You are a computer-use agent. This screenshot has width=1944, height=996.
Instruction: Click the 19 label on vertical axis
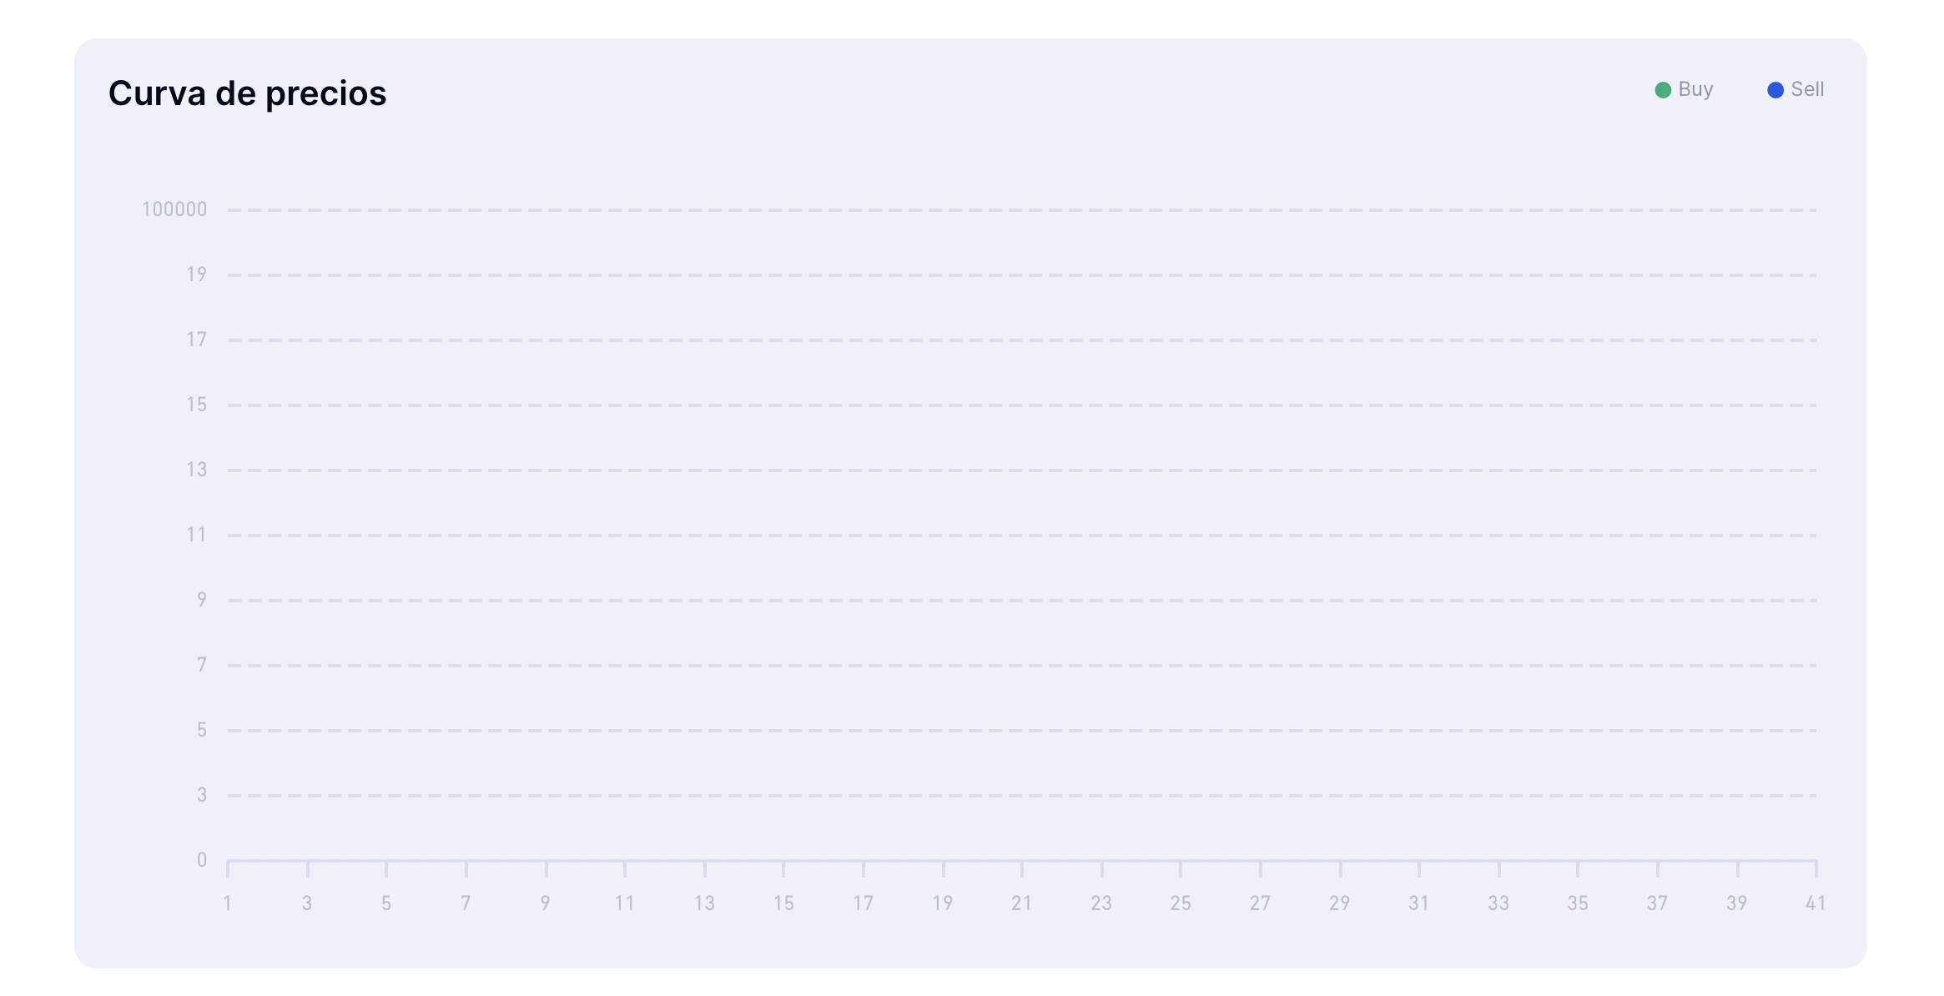click(x=196, y=274)
